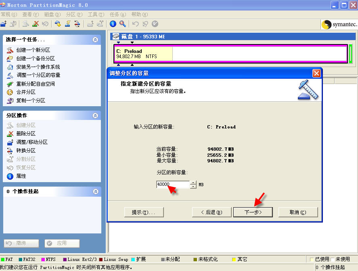Click the discard all changes toolbar icon
The image size is (358, 271).
(x=145, y=24)
